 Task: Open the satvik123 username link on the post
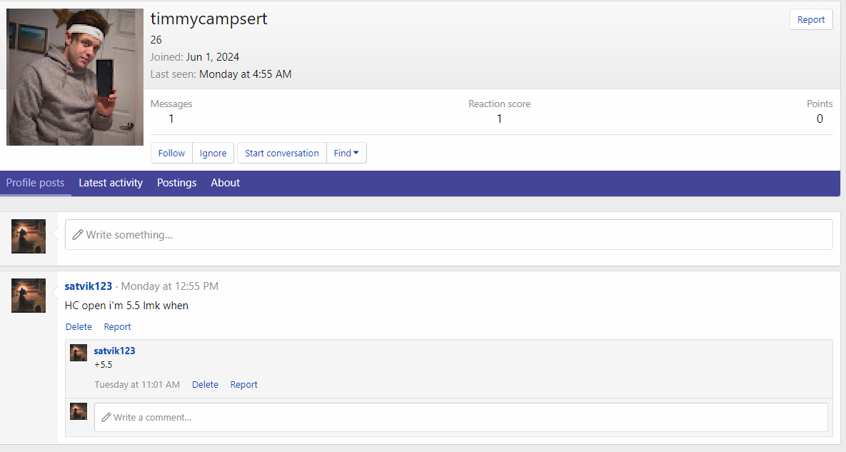pos(89,286)
